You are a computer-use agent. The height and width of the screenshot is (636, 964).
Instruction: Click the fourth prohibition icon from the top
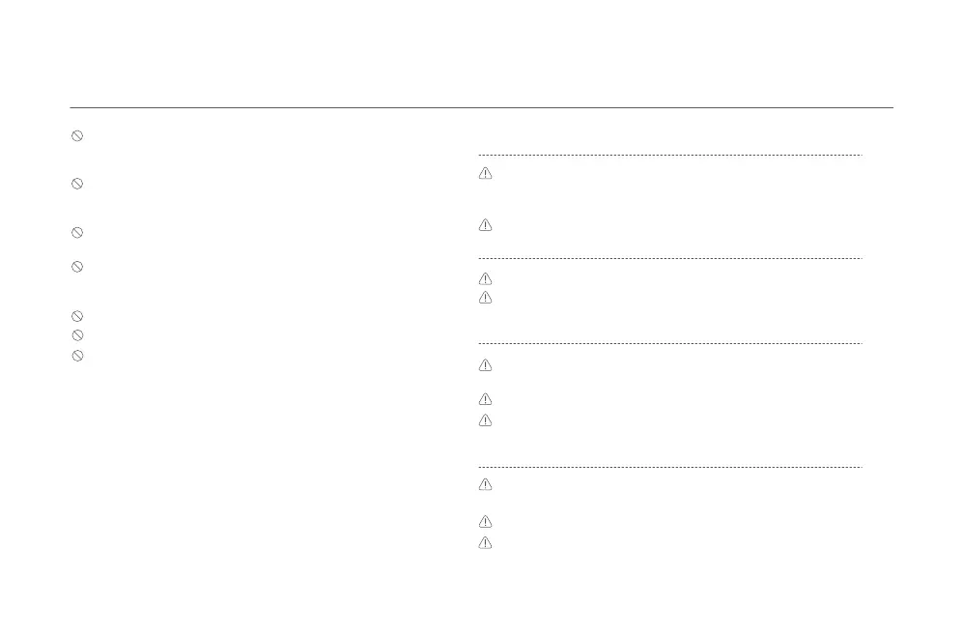(77, 267)
